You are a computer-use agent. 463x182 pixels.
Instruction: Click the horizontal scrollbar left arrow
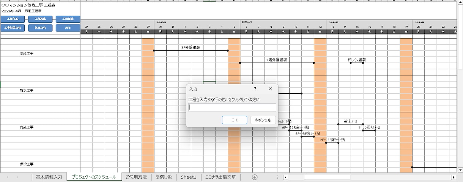click(x=286, y=177)
